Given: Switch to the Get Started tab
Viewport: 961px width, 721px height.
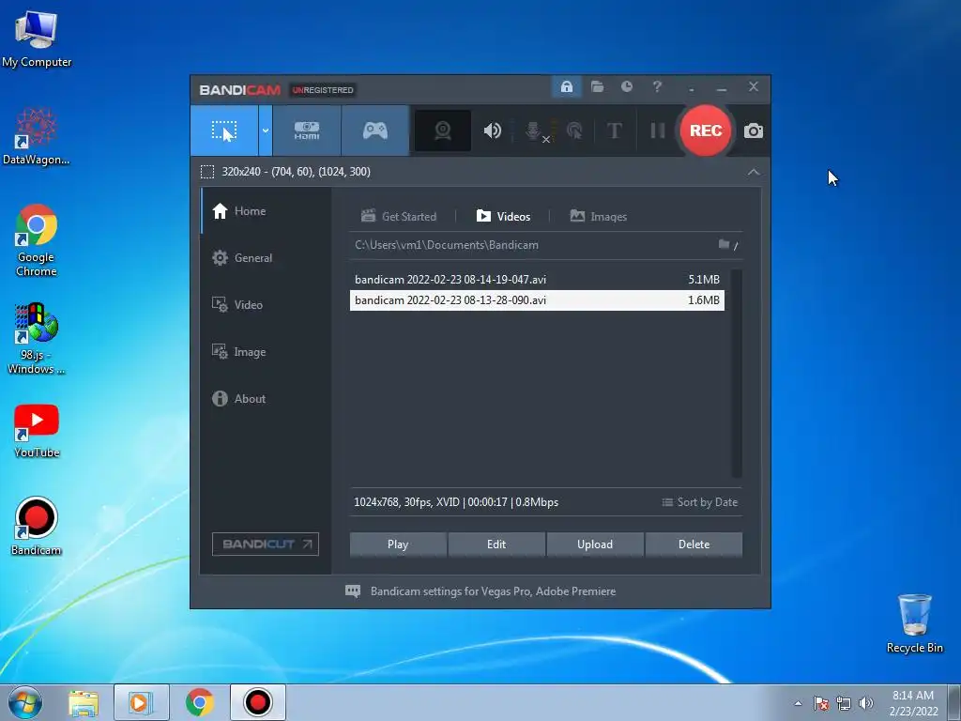Looking at the screenshot, I should click(399, 217).
